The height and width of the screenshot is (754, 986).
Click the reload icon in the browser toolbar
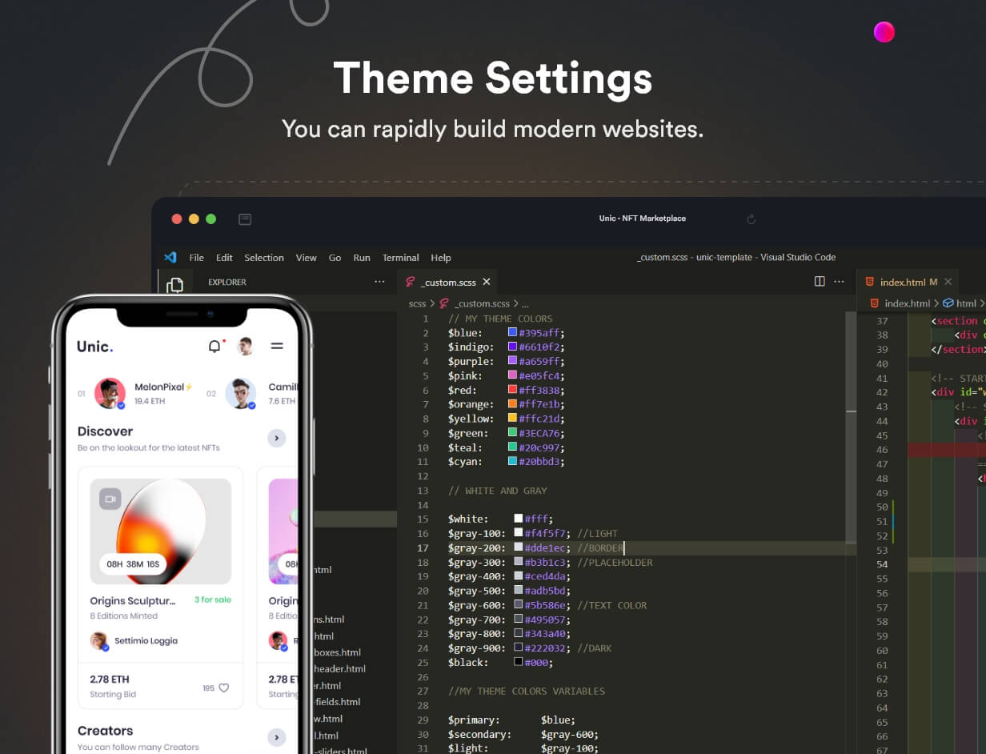pos(751,219)
